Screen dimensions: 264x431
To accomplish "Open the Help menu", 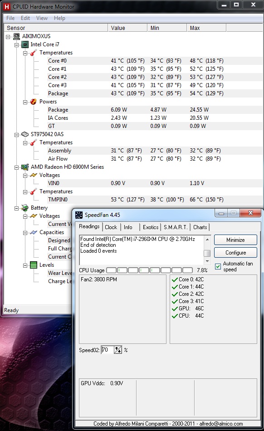I will pos(59,18).
